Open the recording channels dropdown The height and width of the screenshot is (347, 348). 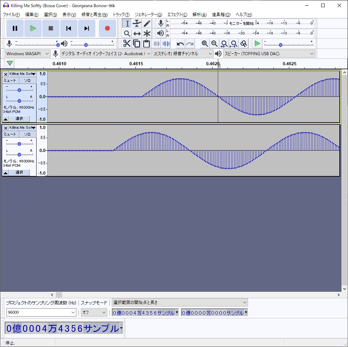click(183, 54)
